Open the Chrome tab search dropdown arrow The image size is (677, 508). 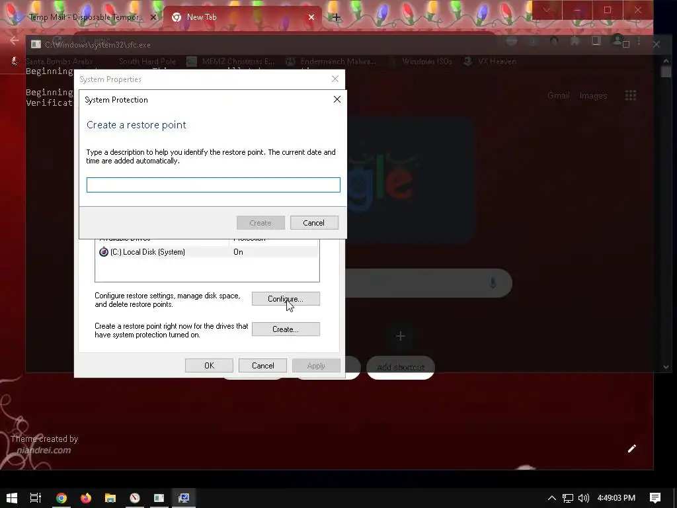tap(547, 10)
